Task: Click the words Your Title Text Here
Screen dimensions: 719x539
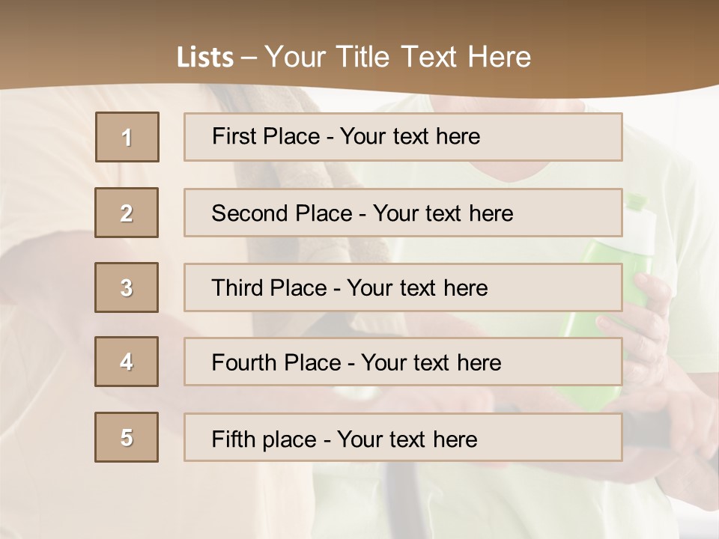Action: pyautogui.click(x=398, y=57)
